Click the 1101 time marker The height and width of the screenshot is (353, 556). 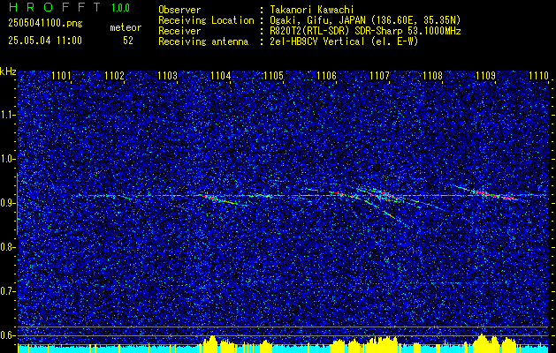[61, 76]
